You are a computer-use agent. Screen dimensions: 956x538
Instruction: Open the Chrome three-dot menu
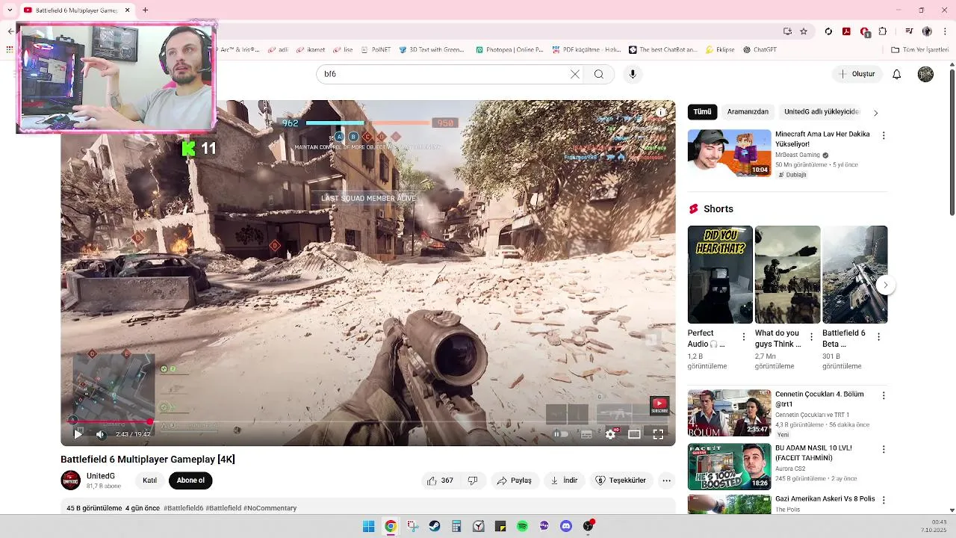coord(945,31)
